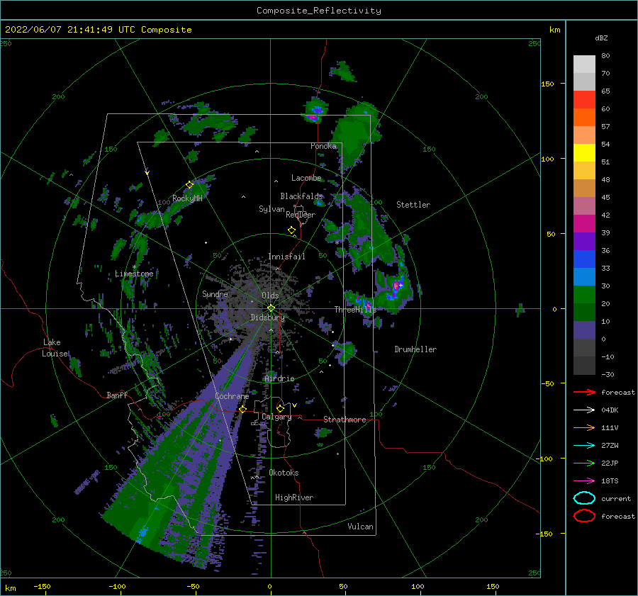
Task: Click the Strathmore town label
Action: (x=345, y=420)
